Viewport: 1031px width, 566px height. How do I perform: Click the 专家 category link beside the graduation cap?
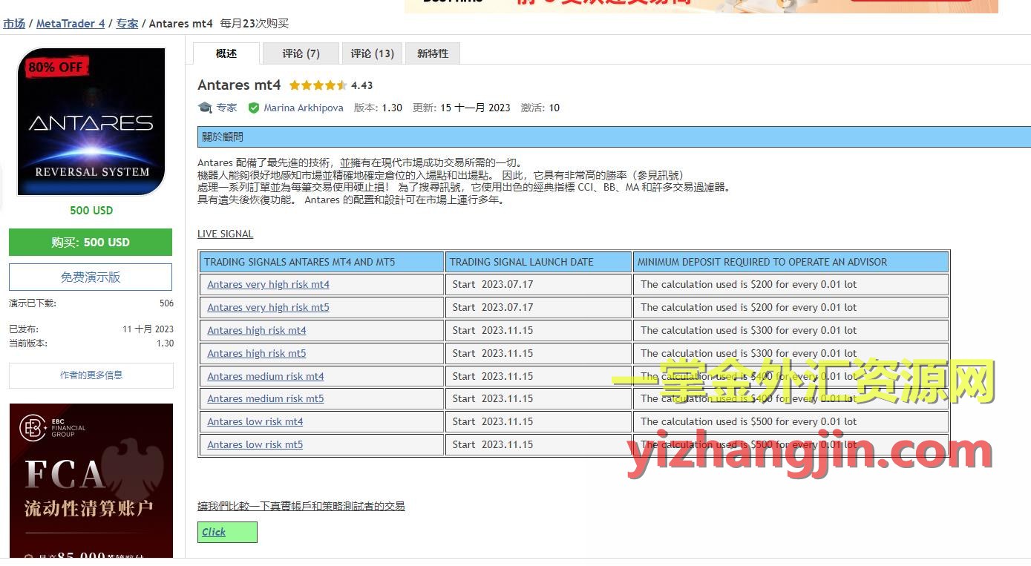tap(226, 108)
